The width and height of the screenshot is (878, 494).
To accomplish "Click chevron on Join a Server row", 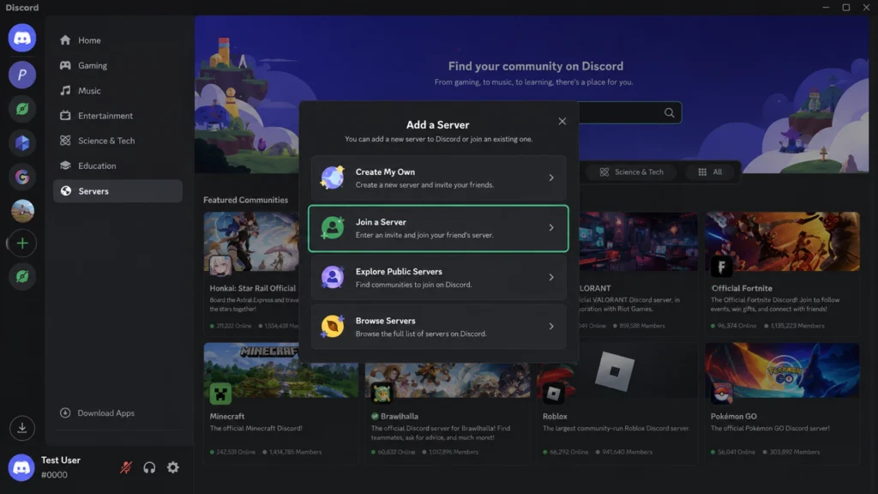I will (x=551, y=227).
